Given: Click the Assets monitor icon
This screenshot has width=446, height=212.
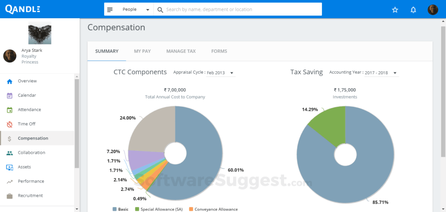Looking at the screenshot, I should (x=10, y=167).
